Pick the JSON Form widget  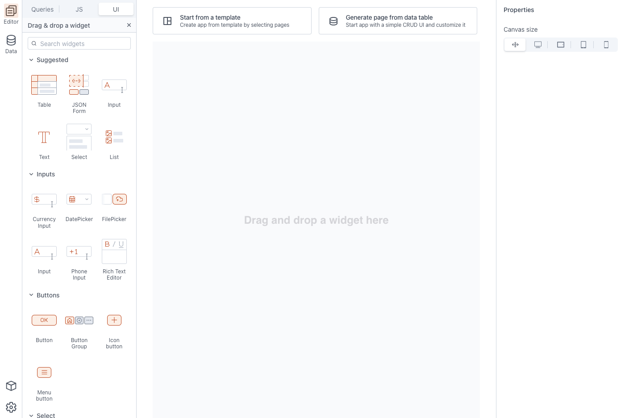pos(79,85)
